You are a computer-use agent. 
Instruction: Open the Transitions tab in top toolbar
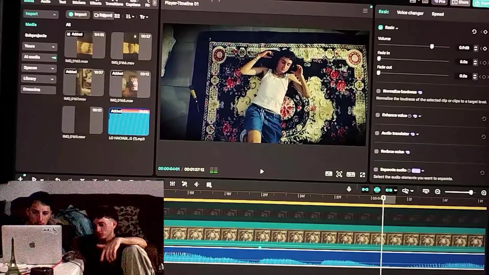114,3
